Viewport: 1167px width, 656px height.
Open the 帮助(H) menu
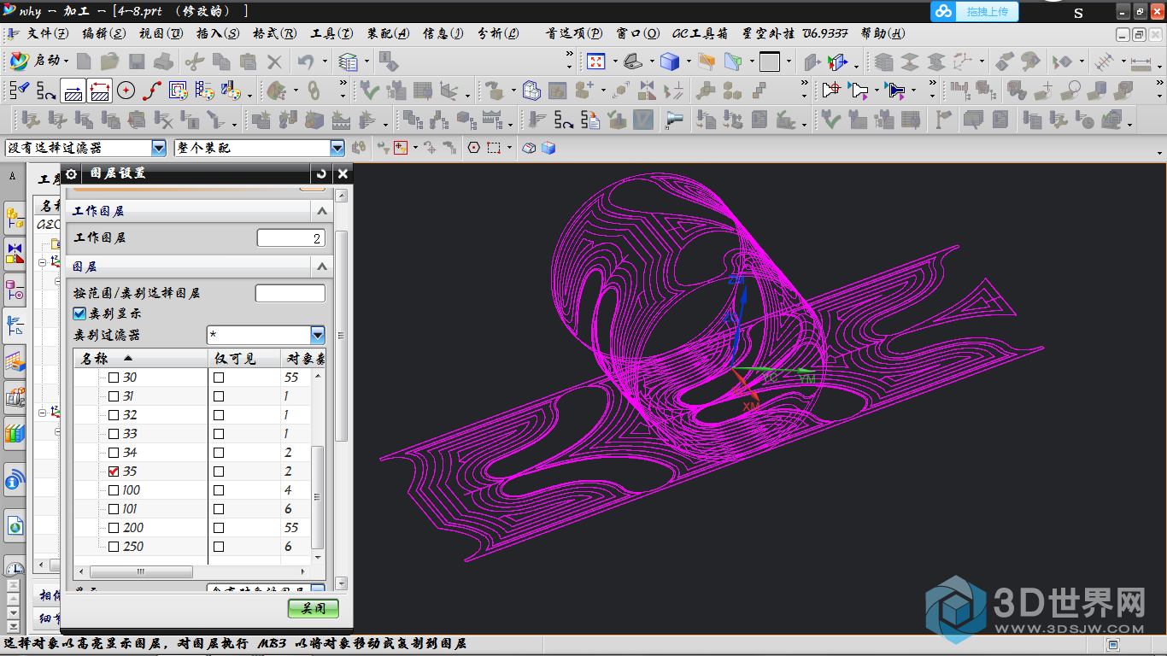coord(883,34)
